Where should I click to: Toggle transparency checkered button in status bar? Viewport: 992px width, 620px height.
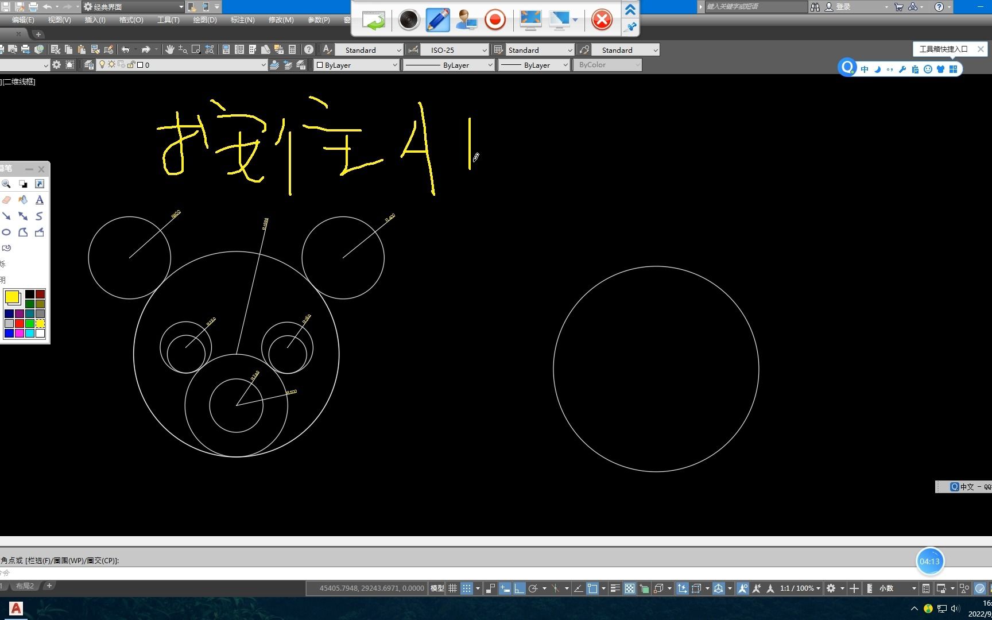(x=630, y=588)
